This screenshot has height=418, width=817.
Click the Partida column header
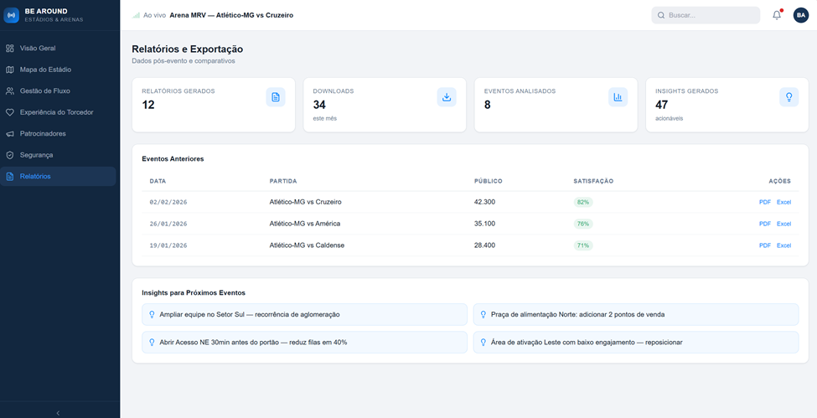pyautogui.click(x=283, y=182)
